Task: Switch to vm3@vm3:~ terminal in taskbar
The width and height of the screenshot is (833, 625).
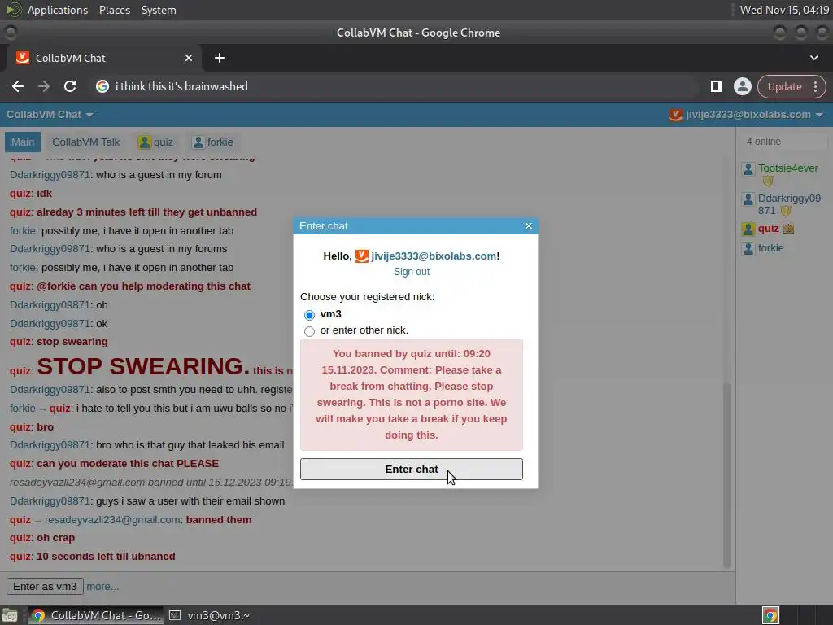Action: coord(209,615)
